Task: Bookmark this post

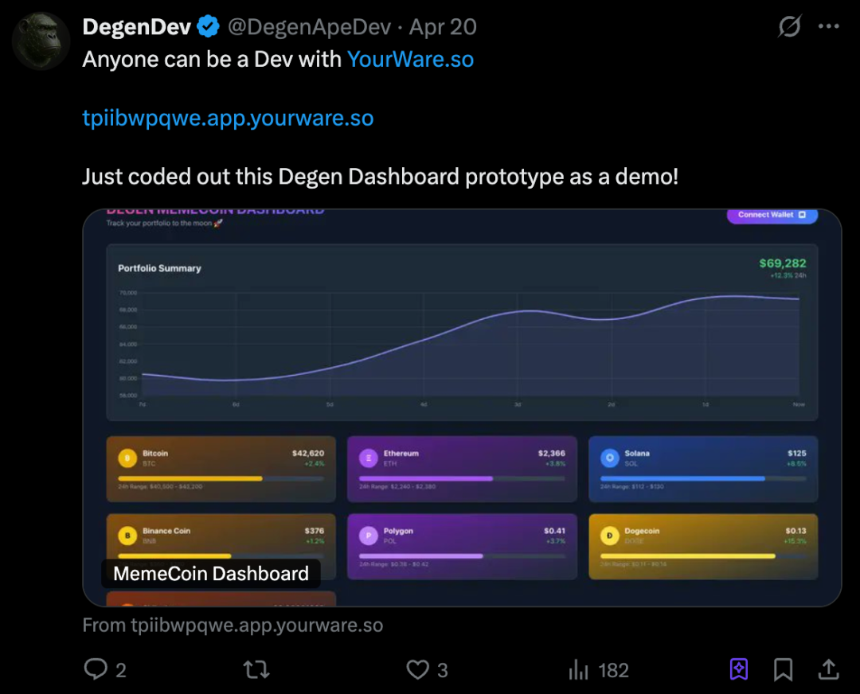Action: pos(783,669)
